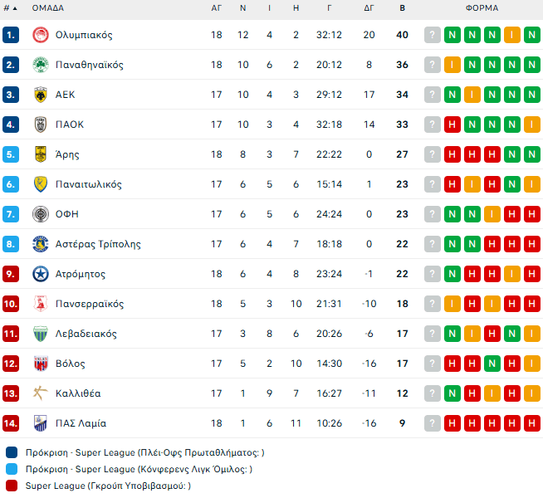543x498 pixels.
Task: Click the ΠΑΟΚ team crest icon
Action: coord(40,124)
